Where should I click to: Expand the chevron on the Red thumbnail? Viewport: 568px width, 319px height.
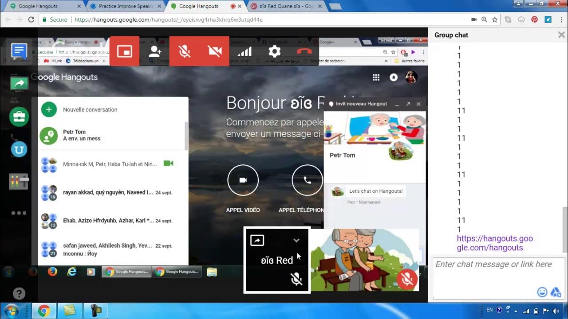[296, 240]
